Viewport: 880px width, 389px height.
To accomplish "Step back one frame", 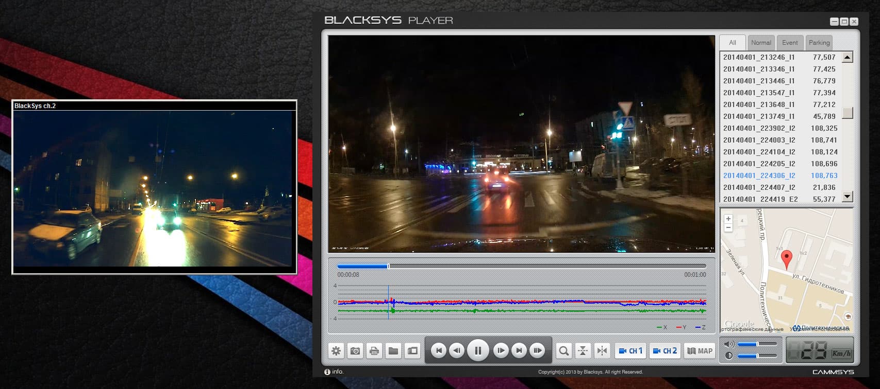I will coord(457,351).
